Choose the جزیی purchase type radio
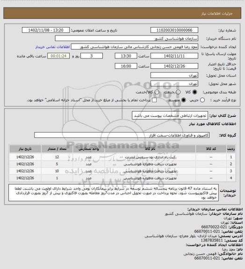The height and width of the screenshot is (269, 245). 202,100
